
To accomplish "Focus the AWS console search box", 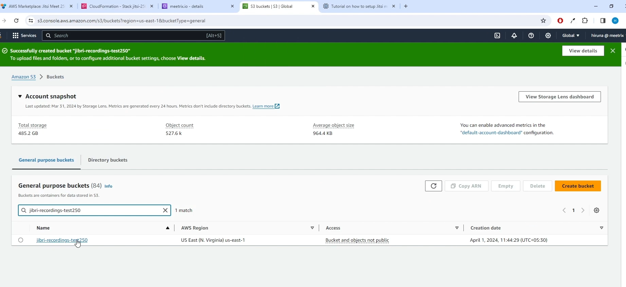I will [x=133, y=35].
